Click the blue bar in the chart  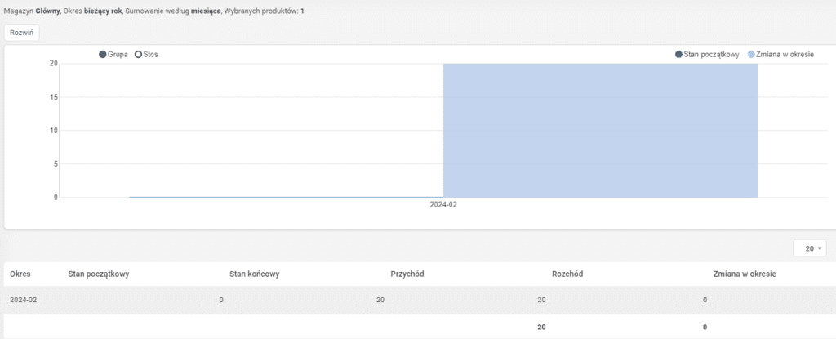coord(600,131)
